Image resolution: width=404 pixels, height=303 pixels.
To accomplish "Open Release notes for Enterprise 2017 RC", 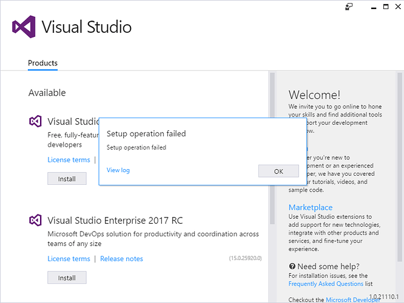I will click(x=121, y=259).
